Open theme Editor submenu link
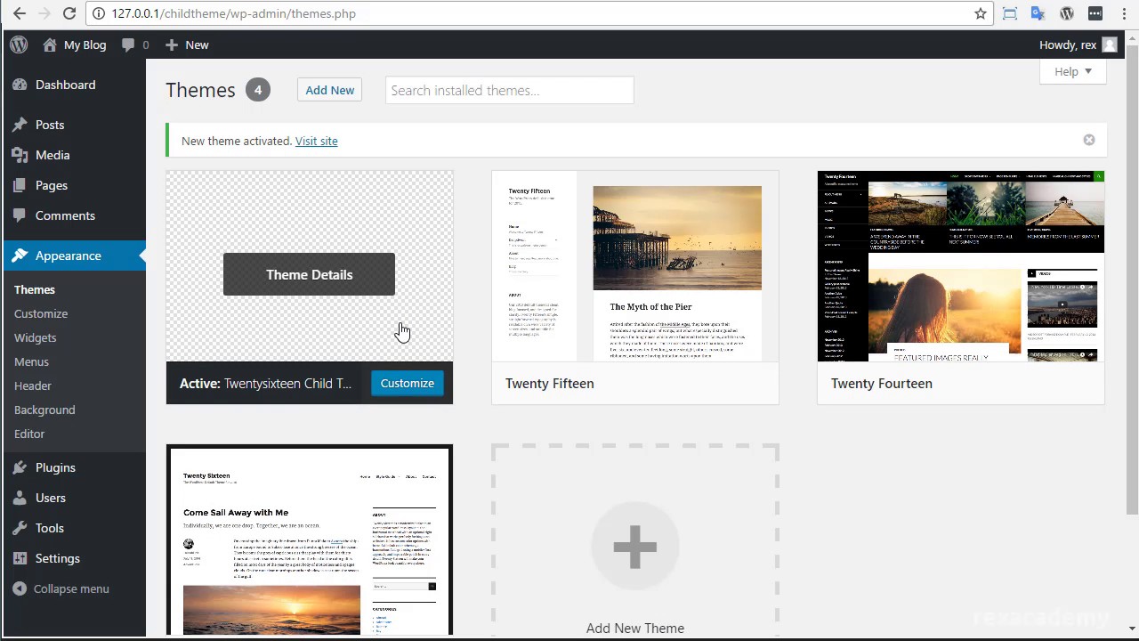This screenshot has width=1139, height=641. pyautogui.click(x=29, y=434)
